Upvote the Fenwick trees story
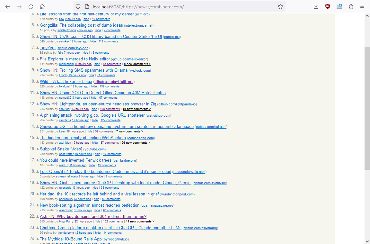This screenshot has height=244, width=370. (37, 160)
